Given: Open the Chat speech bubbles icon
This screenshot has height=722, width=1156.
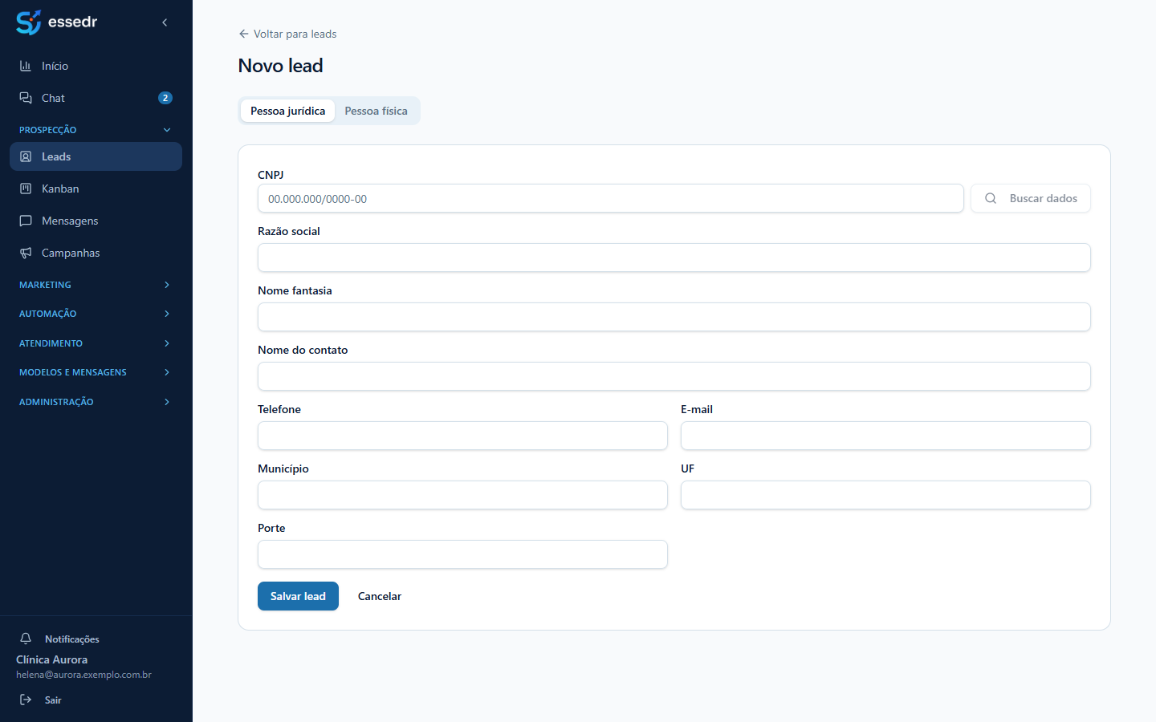Looking at the screenshot, I should click(x=26, y=98).
